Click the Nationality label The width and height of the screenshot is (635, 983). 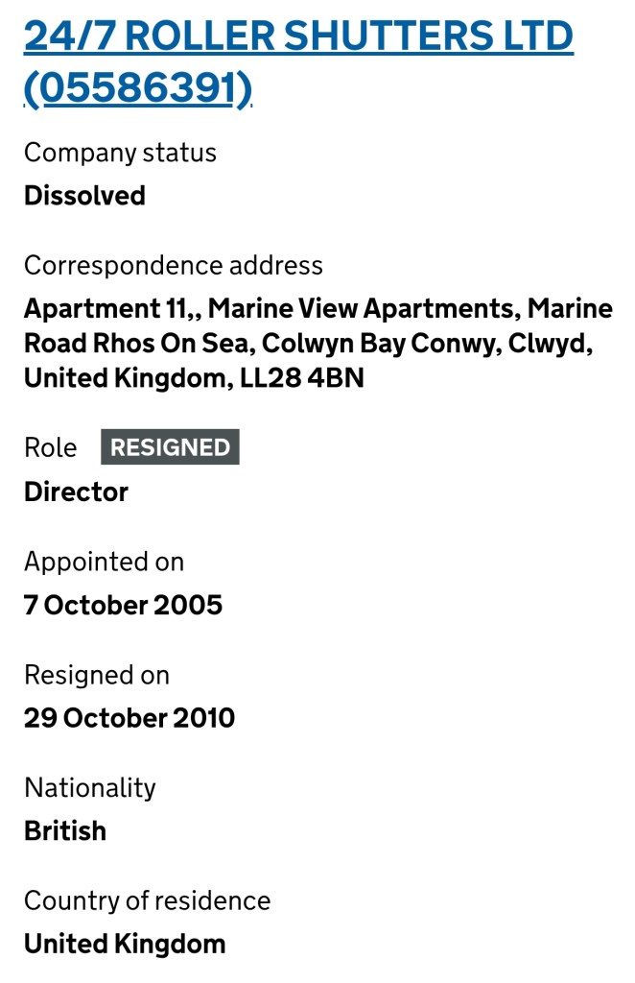pyautogui.click(x=89, y=788)
